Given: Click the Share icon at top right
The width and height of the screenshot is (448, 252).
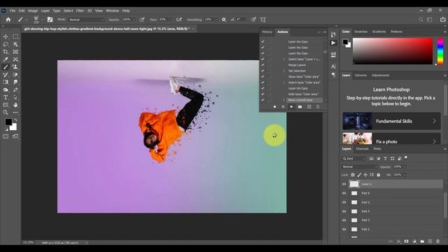Looking at the screenshot, I should (x=442, y=20).
